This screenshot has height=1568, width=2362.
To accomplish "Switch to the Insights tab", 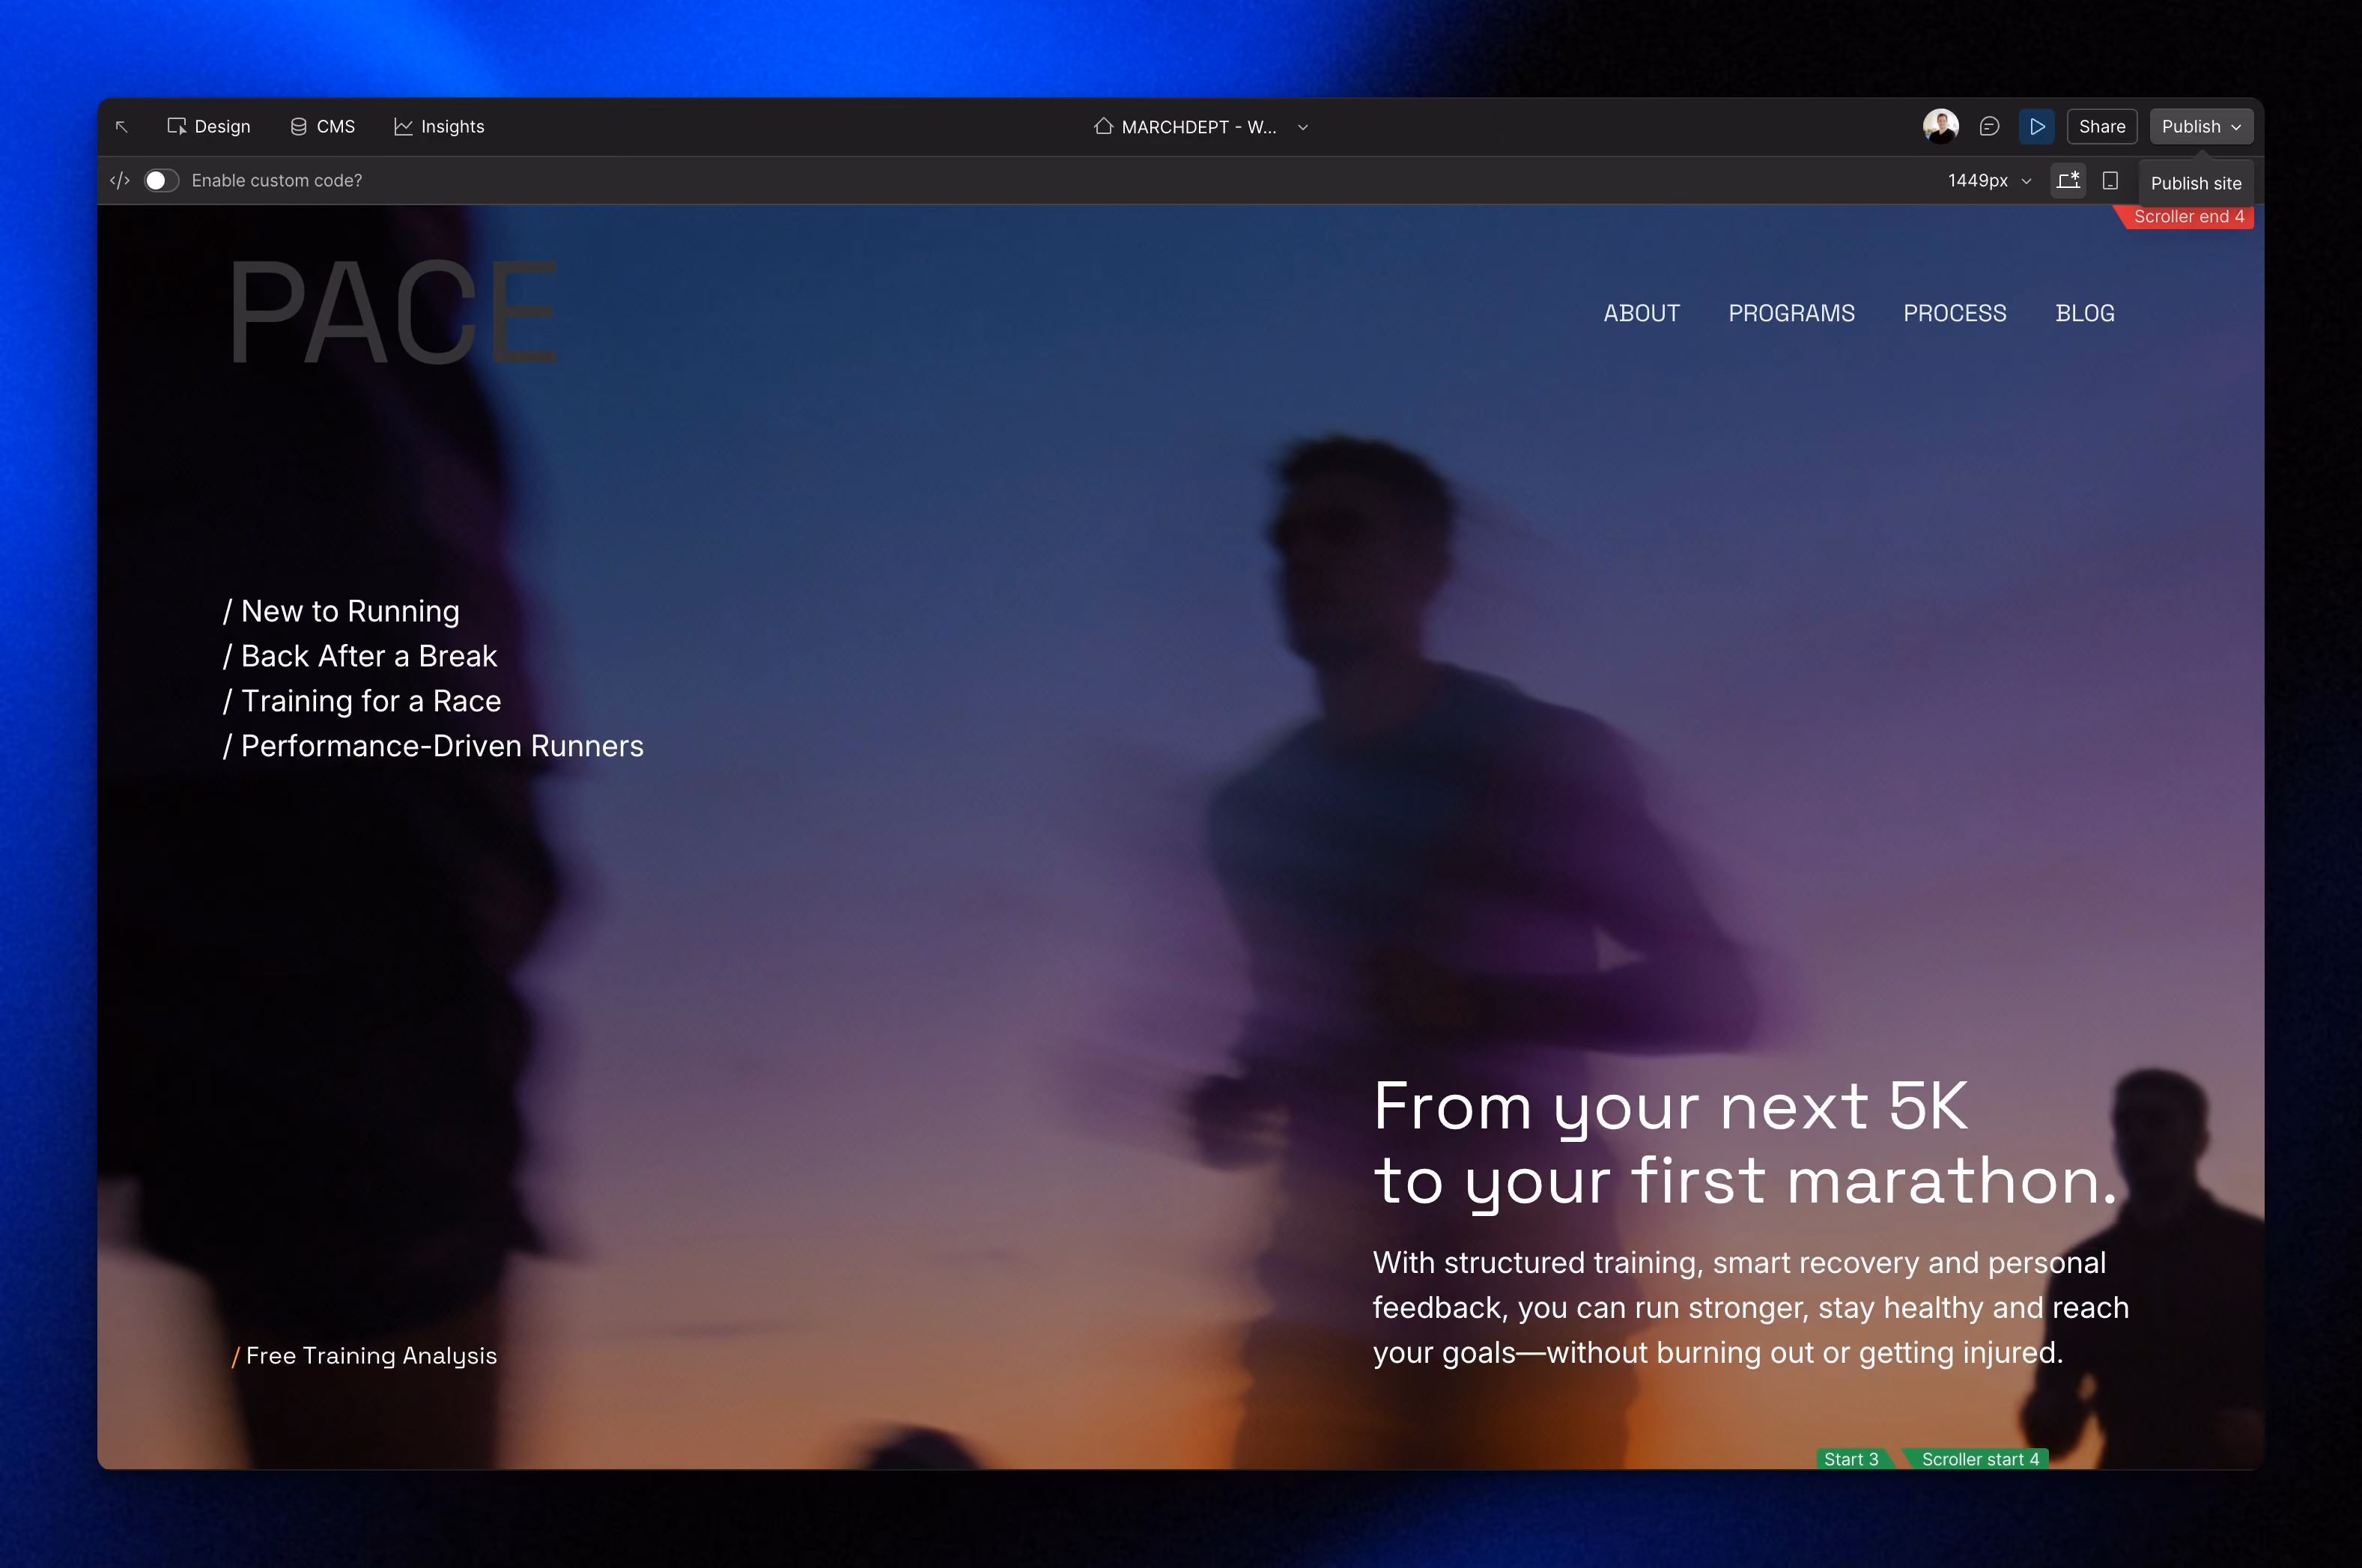I will [x=439, y=126].
